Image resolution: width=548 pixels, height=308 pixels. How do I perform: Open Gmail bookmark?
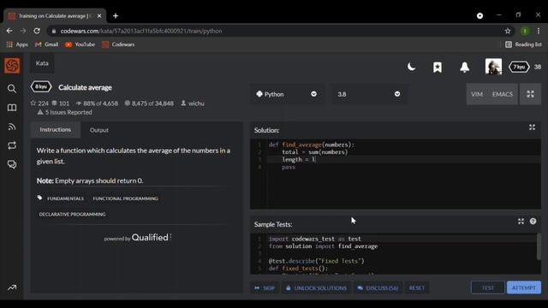[47, 44]
